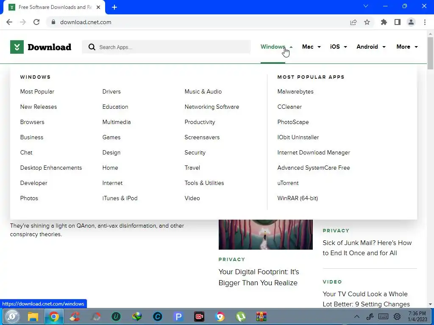Open CCleaner popular app link
Viewport: 434px width, 325px height.
pos(289,107)
